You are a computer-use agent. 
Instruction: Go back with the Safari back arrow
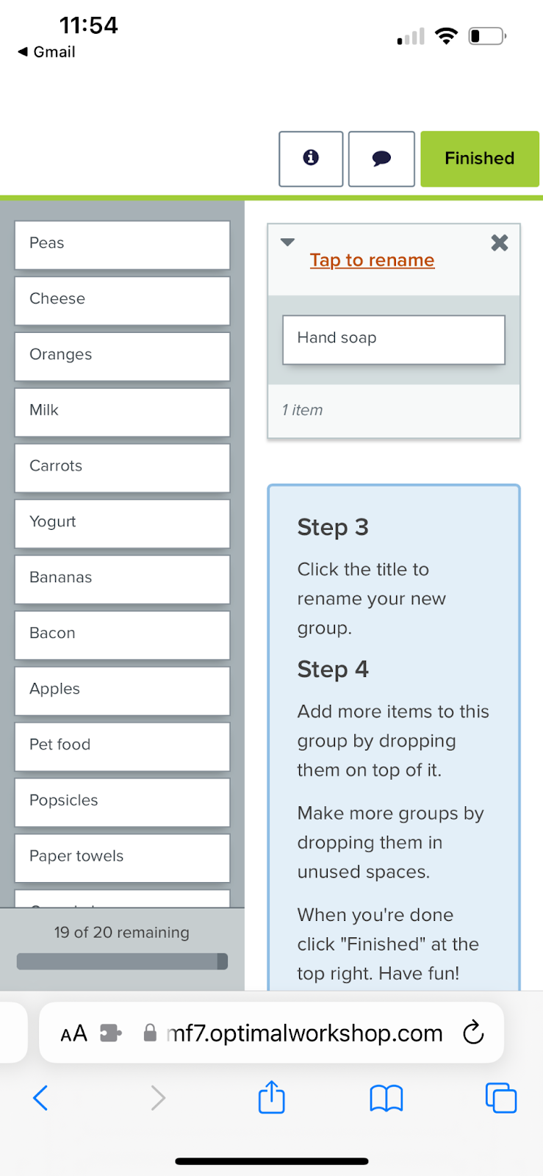41,1098
